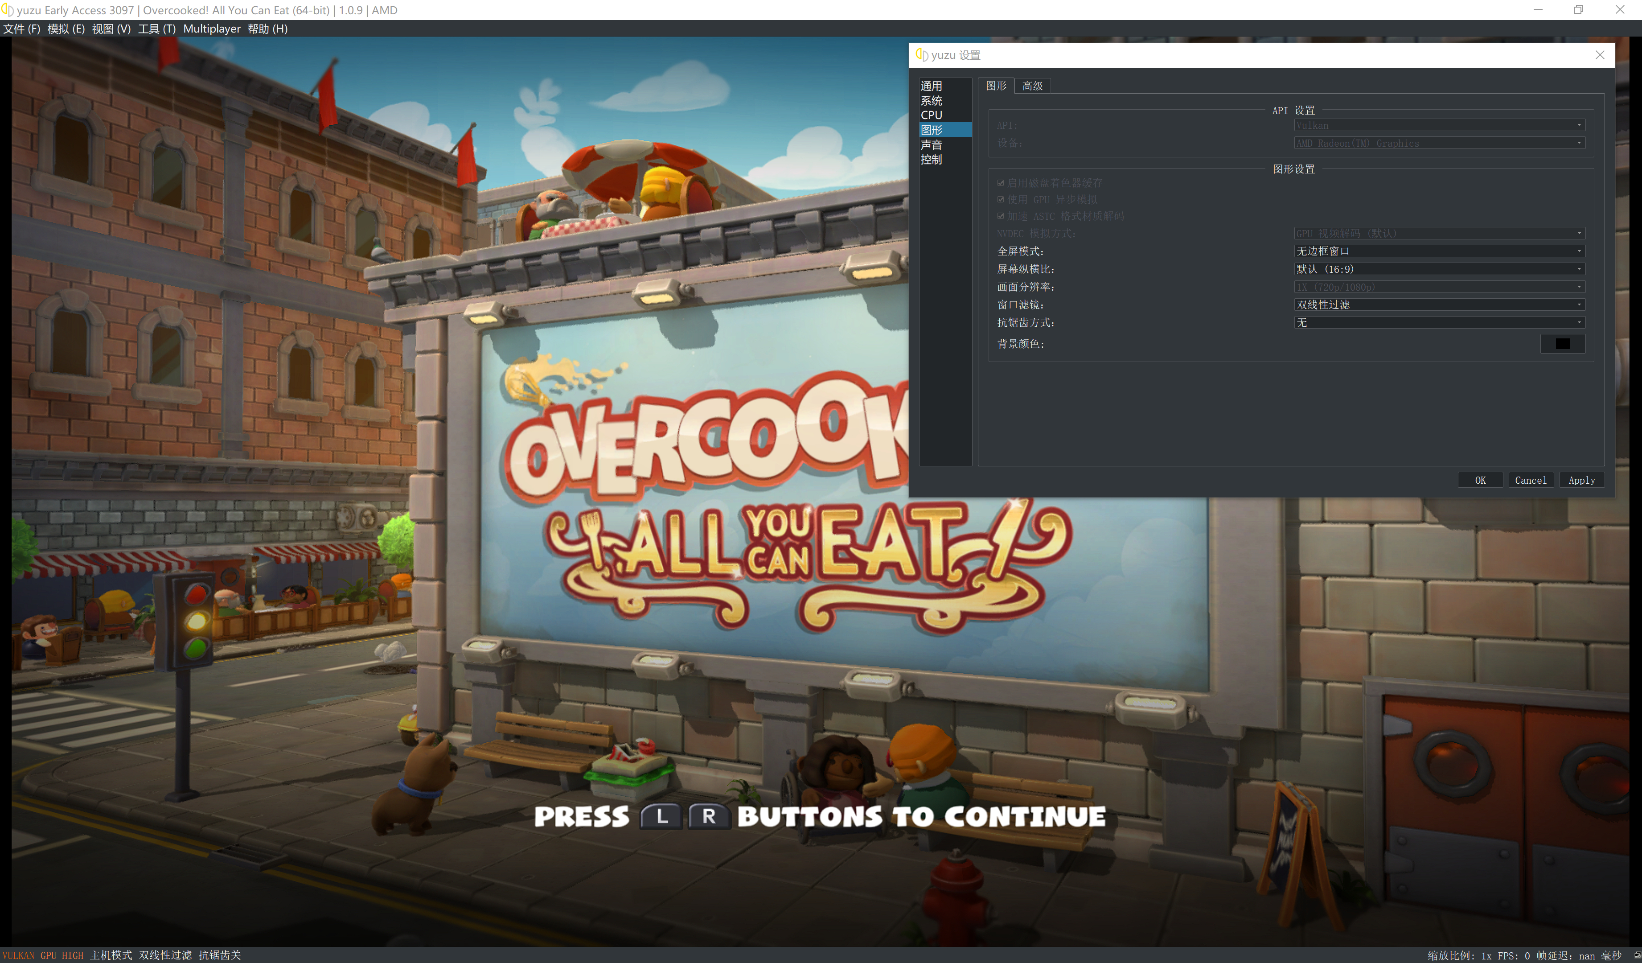Open the 屏幕纵横比 dropdown
Viewport: 1642px width, 963px height.
click(1439, 269)
